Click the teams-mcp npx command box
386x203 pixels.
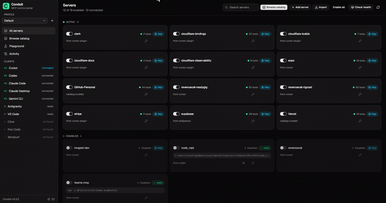(115, 190)
